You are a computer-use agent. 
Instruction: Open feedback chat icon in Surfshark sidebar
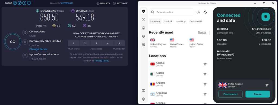[143, 91]
